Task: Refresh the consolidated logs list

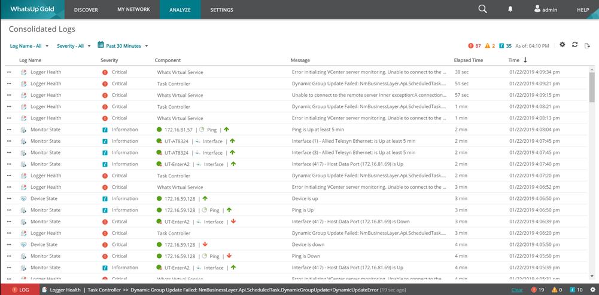Action: click(574, 45)
